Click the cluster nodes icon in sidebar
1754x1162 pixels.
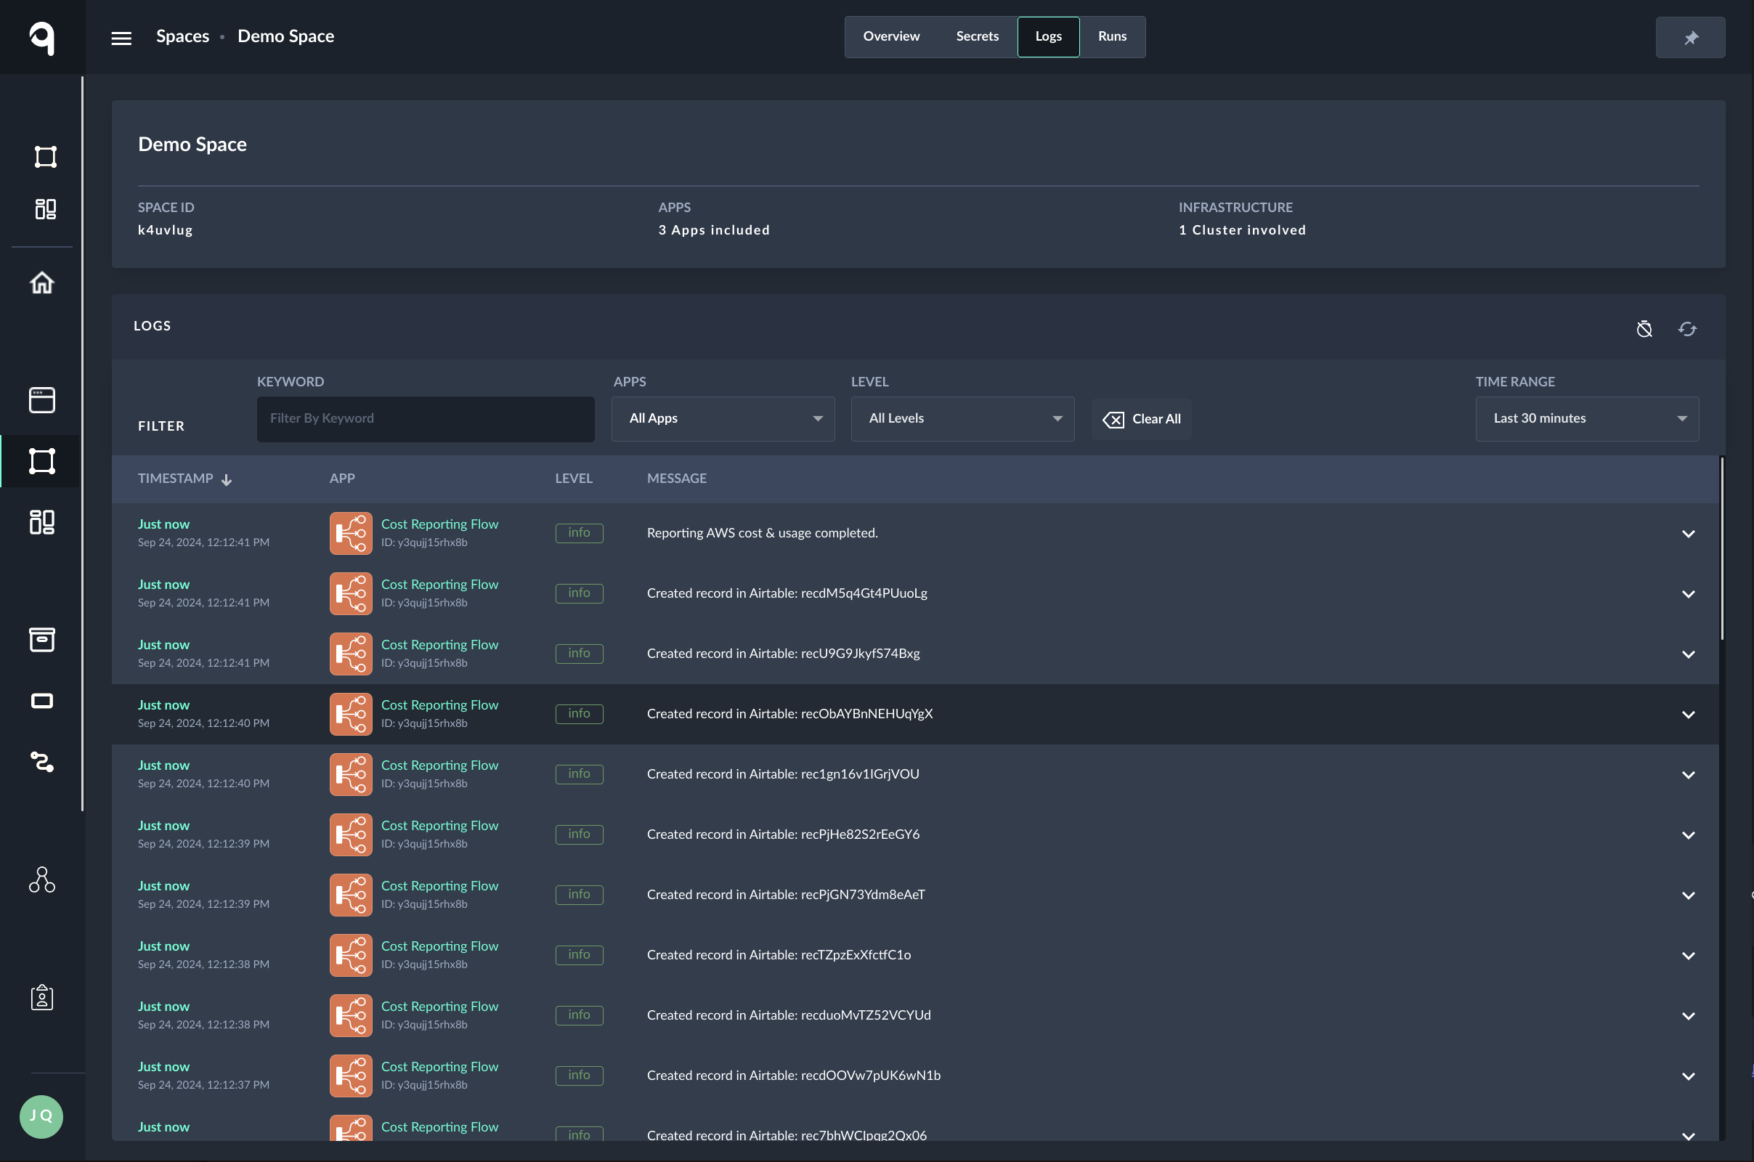[x=42, y=879]
